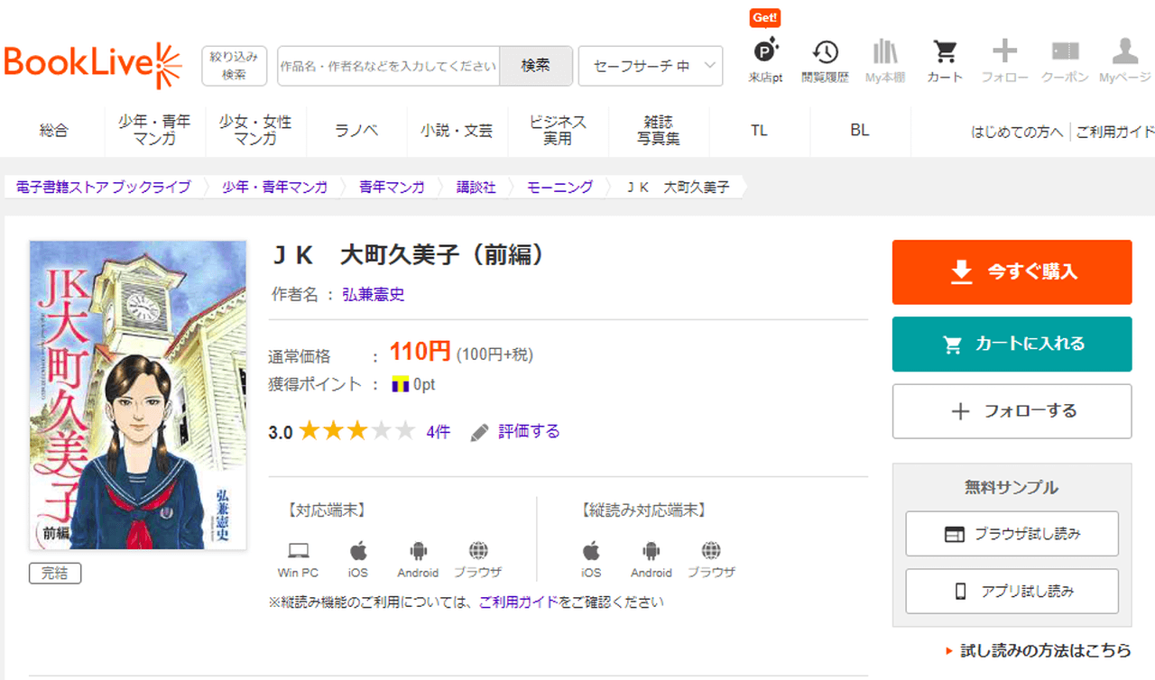Click the search input field
Viewport: 1155px width, 680px height.
pos(388,66)
